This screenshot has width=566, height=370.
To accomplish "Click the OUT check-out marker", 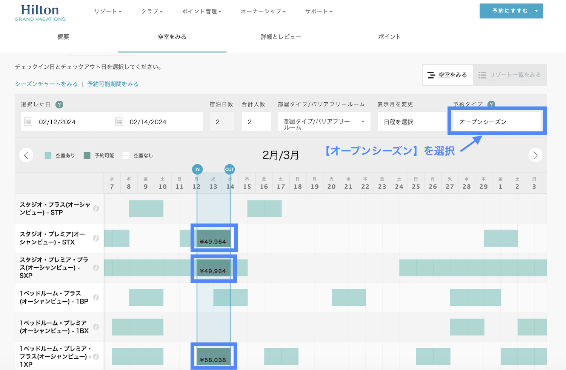I will click(229, 169).
